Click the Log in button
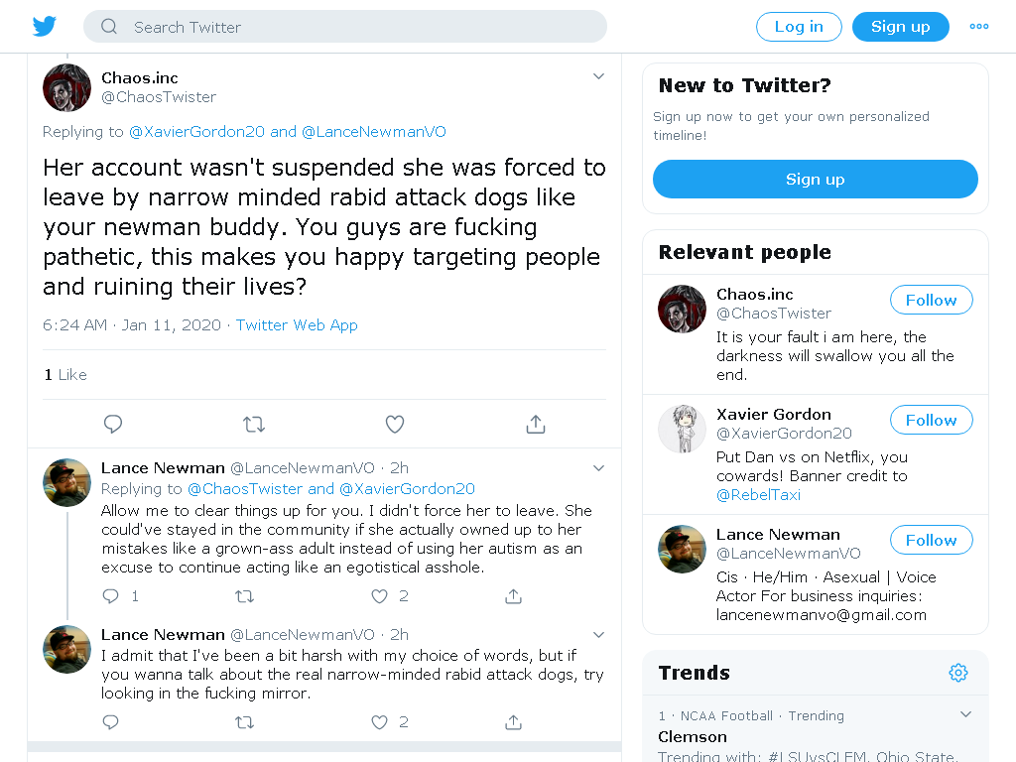 (799, 27)
